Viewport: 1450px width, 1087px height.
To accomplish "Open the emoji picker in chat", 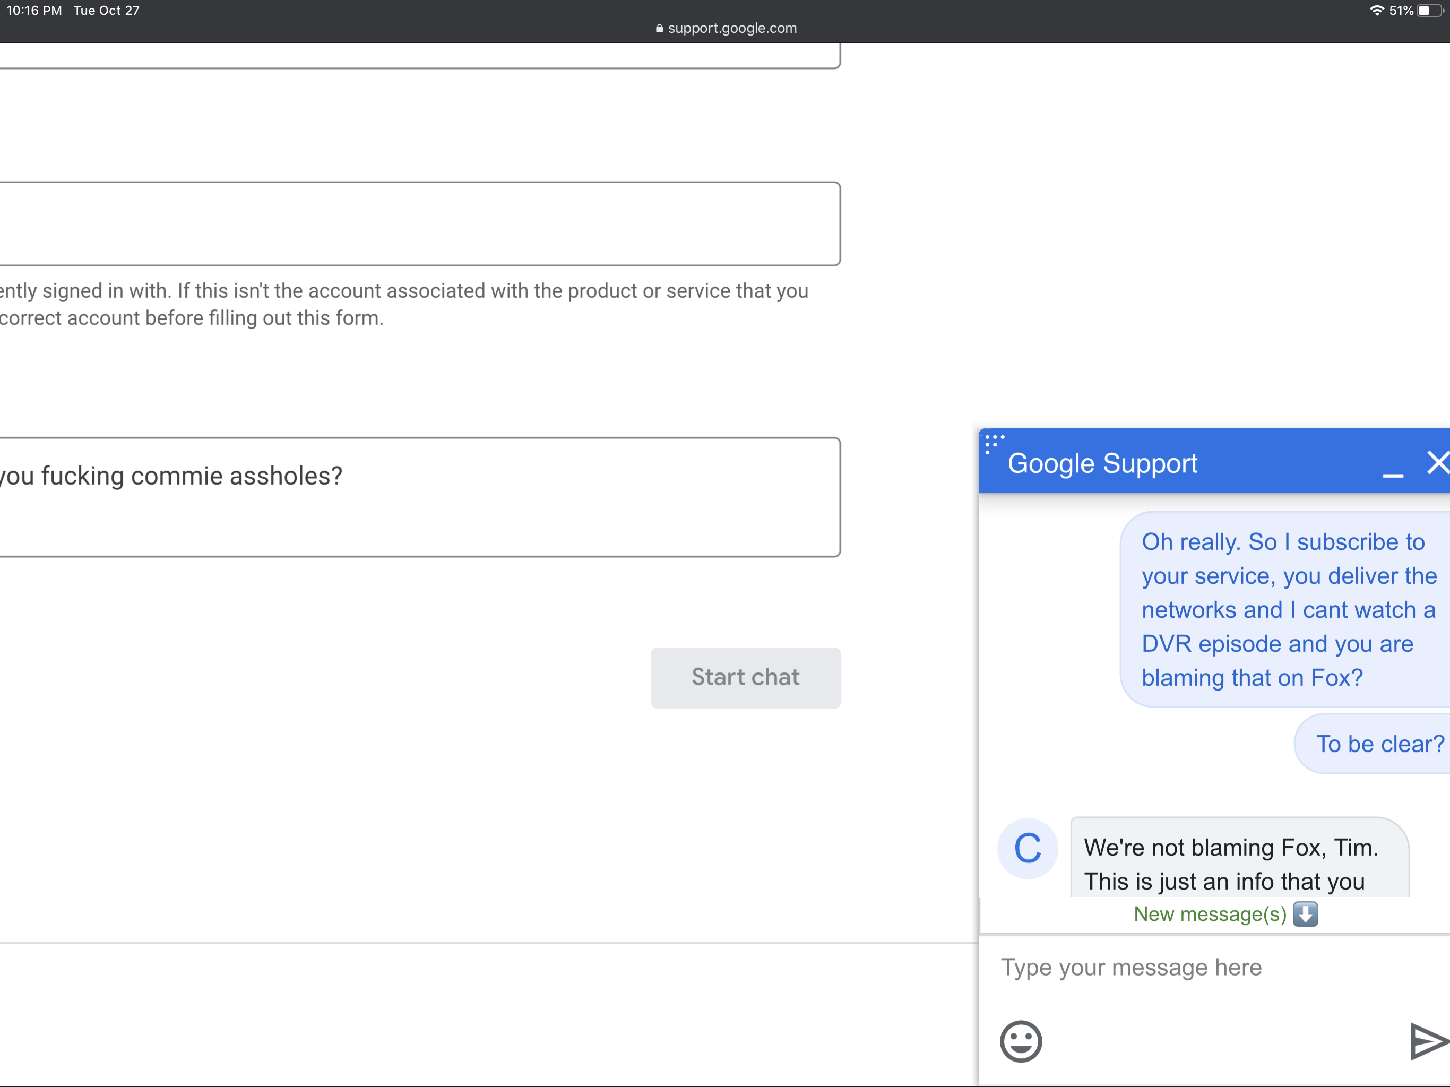I will pos(1021,1040).
